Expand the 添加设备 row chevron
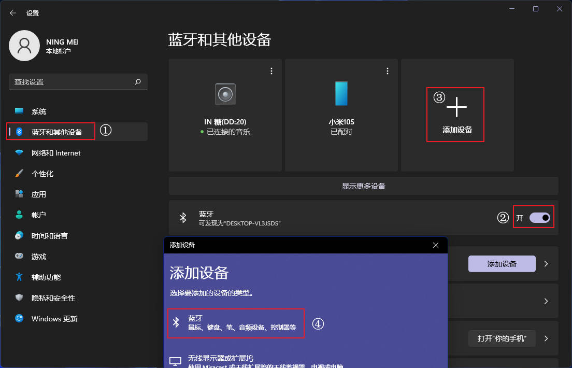The height and width of the screenshot is (368, 572). click(x=545, y=263)
